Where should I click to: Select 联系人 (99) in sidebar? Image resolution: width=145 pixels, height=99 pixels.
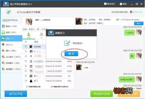coord(11,26)
